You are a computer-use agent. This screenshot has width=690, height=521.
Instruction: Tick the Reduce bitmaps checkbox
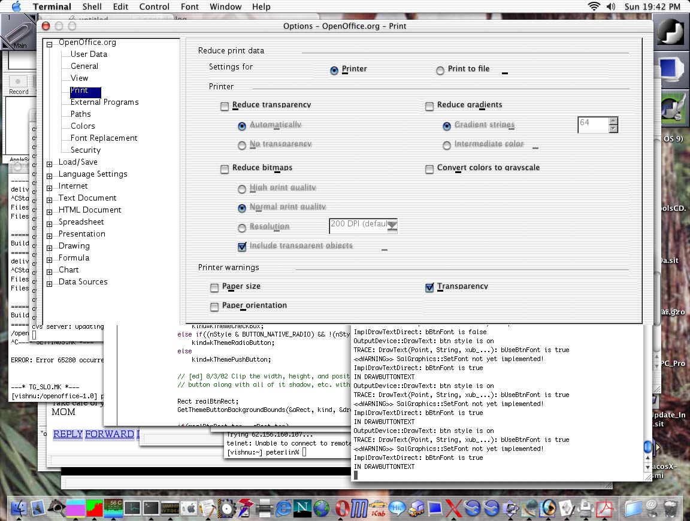tap(225, 169)
